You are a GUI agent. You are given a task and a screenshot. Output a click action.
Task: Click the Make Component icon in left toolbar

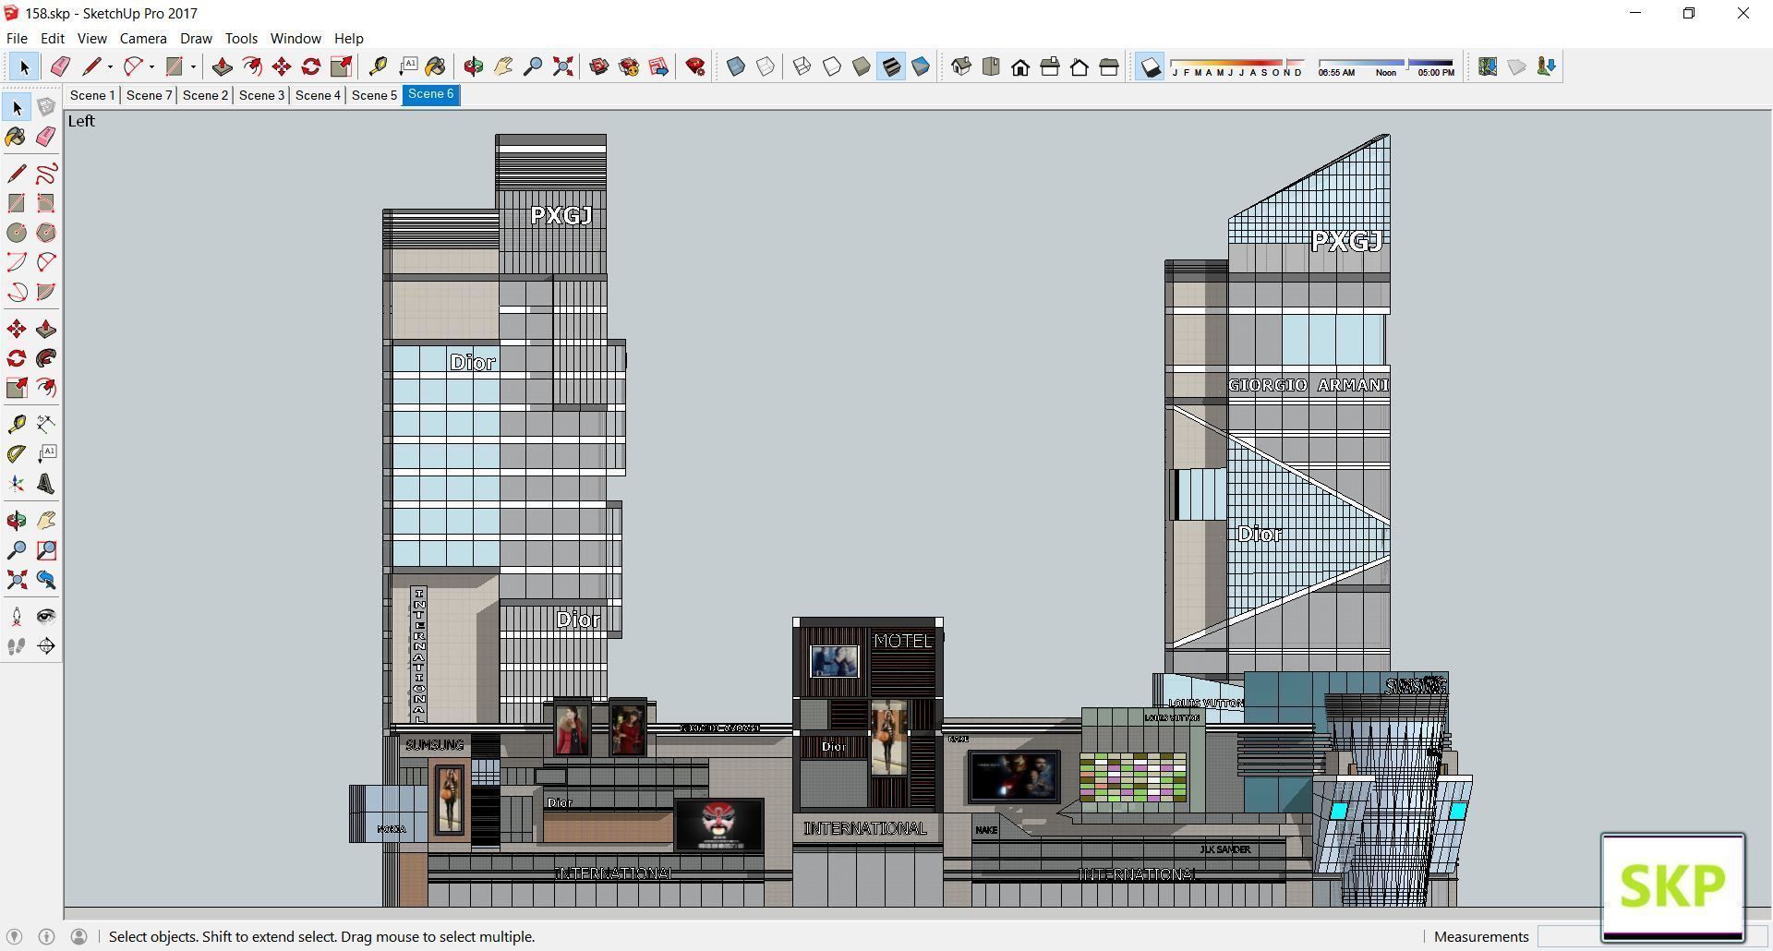(46, 107)
